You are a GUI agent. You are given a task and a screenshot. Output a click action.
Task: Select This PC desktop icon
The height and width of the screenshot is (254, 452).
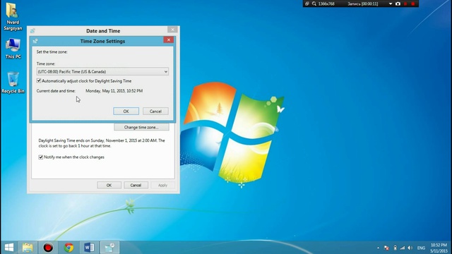click(x=13, y=49)
